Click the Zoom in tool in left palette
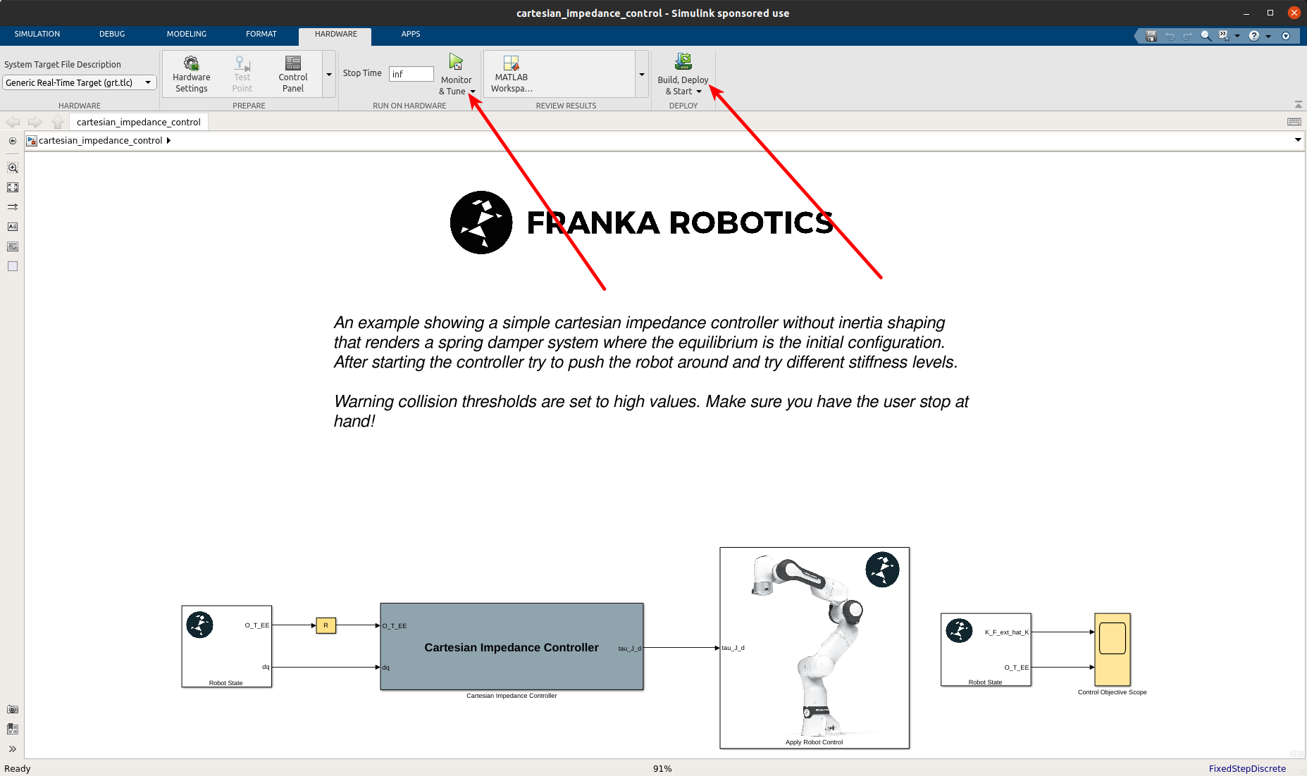1307x776 pixels. [x=13, y=168]
